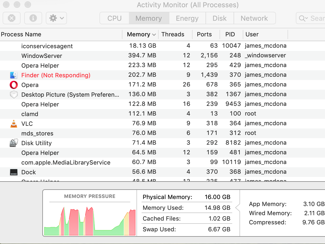325x244 pixels.
Task: Click the Dock process icon
Action: pyautogui.click(x=13, y=172)
